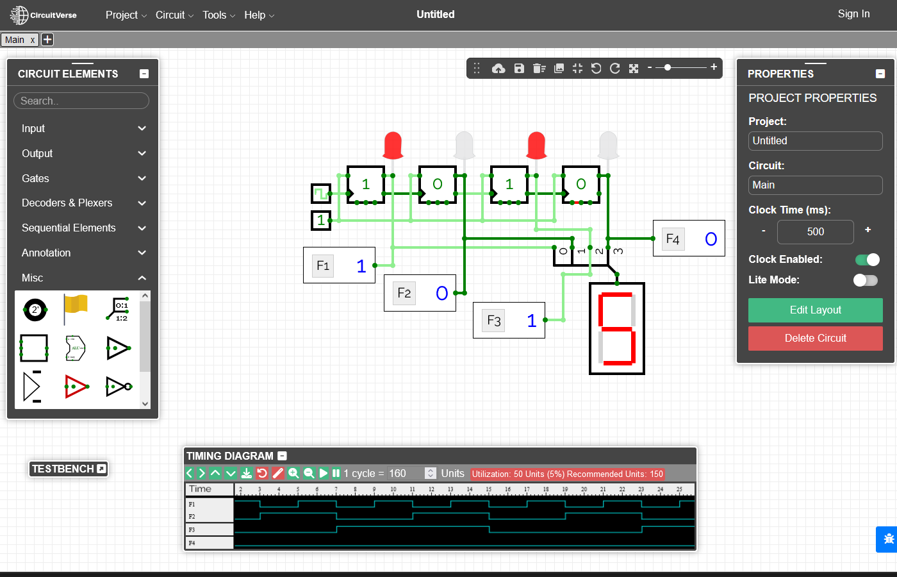Image resolution: width=897 pixels, height=577 pixels.
Task: Expand the Sequential Elements category
Action: (x=83, y=228)
